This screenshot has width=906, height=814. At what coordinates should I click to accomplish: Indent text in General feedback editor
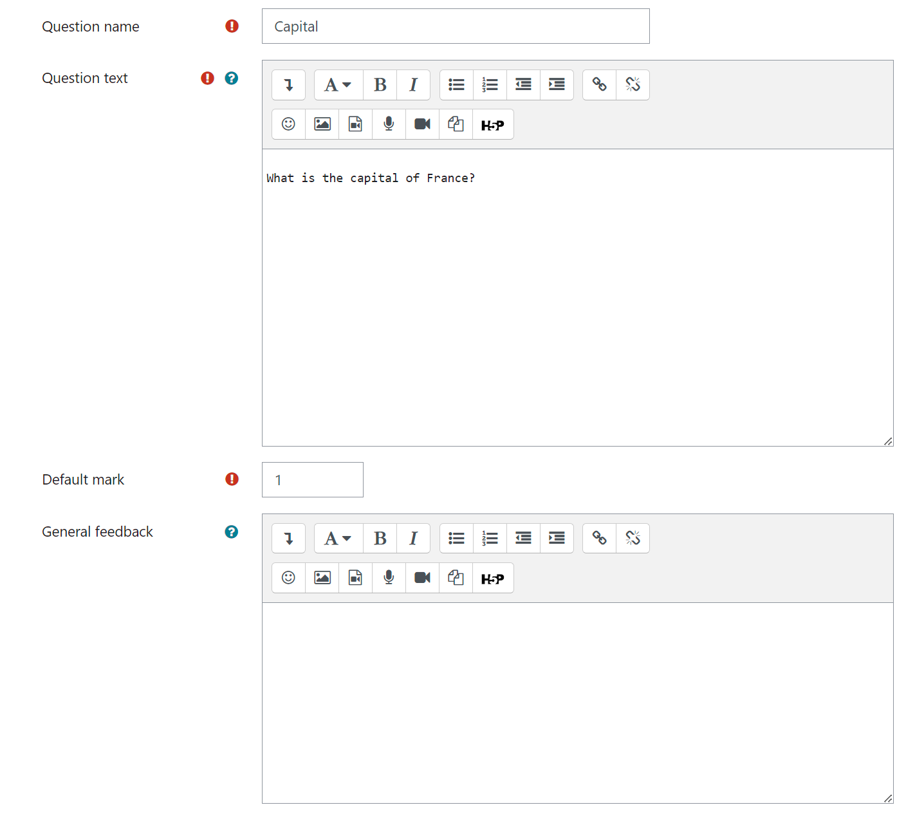tap(557, 538)
